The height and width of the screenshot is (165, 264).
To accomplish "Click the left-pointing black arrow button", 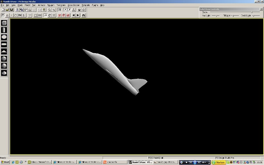I will coord(74,15).
